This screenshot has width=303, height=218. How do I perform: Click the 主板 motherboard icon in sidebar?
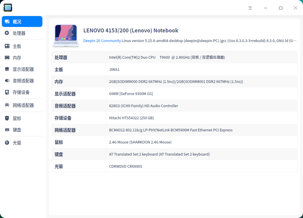click(7, 46)
